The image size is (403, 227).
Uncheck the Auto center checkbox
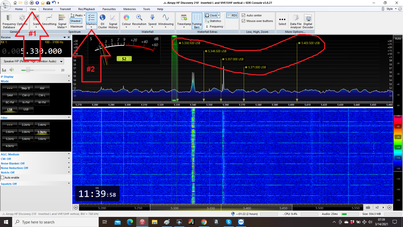(x=244, y=15)
